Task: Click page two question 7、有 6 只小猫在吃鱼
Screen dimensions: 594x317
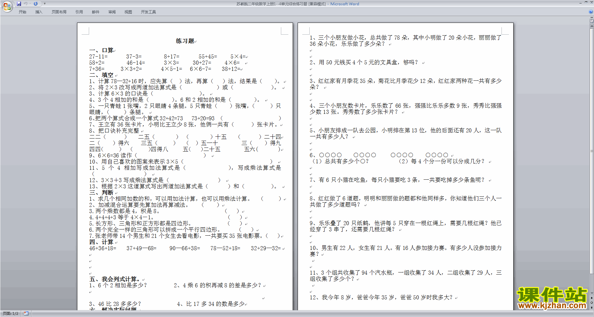Action: tap(397, 180)
